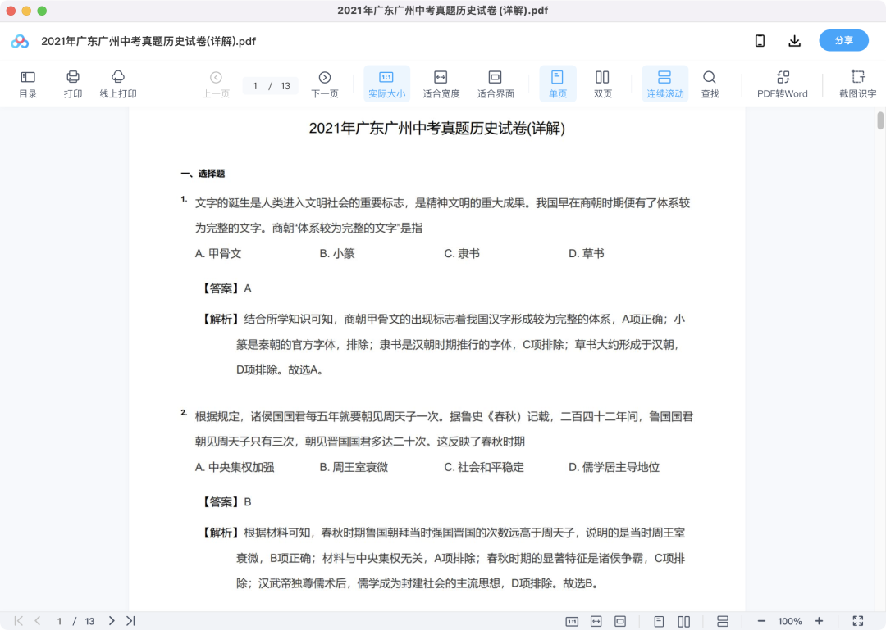Zoom in with the plus button
886x630 pixels.
tap(819, 621)
